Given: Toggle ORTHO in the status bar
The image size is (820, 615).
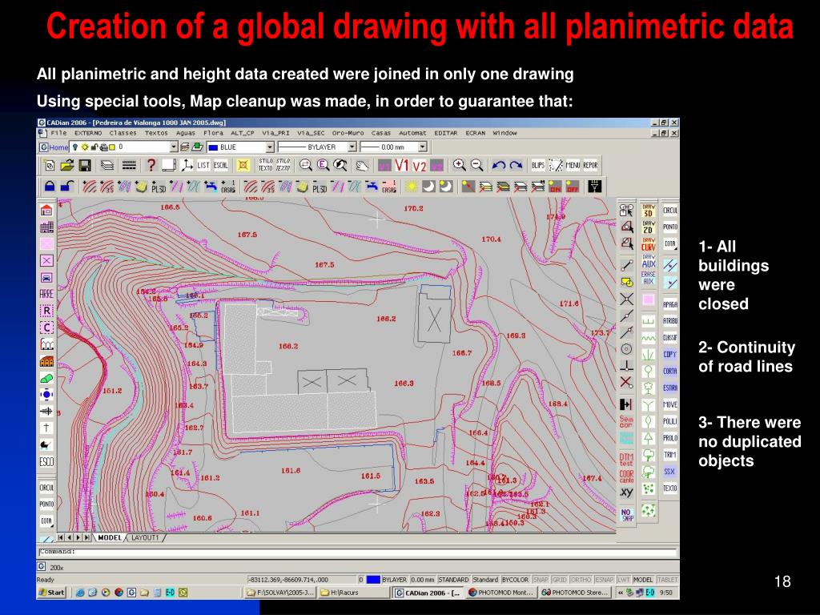Looking at the screenshot, I should pos(581,580).
